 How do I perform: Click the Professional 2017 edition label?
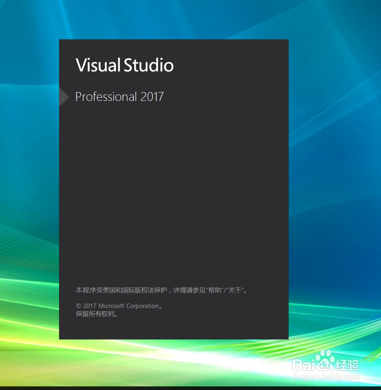(119, 97)
